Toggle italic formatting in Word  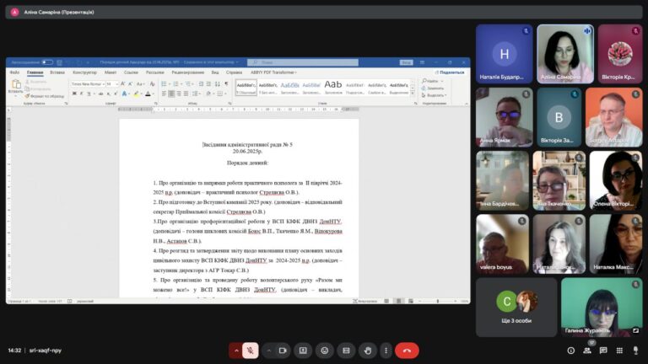(81, 94)
